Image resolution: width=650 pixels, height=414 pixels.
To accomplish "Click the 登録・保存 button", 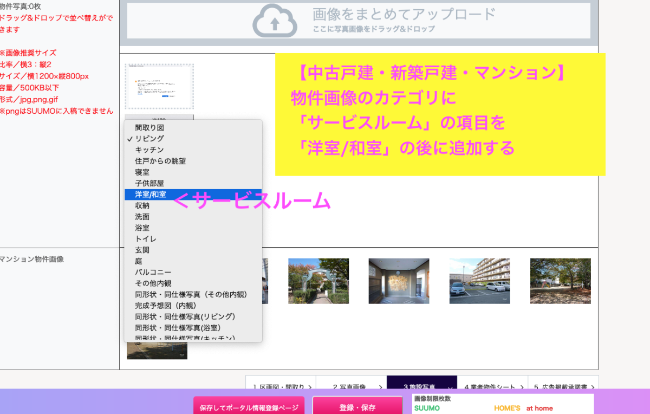I will pos(357,407).
